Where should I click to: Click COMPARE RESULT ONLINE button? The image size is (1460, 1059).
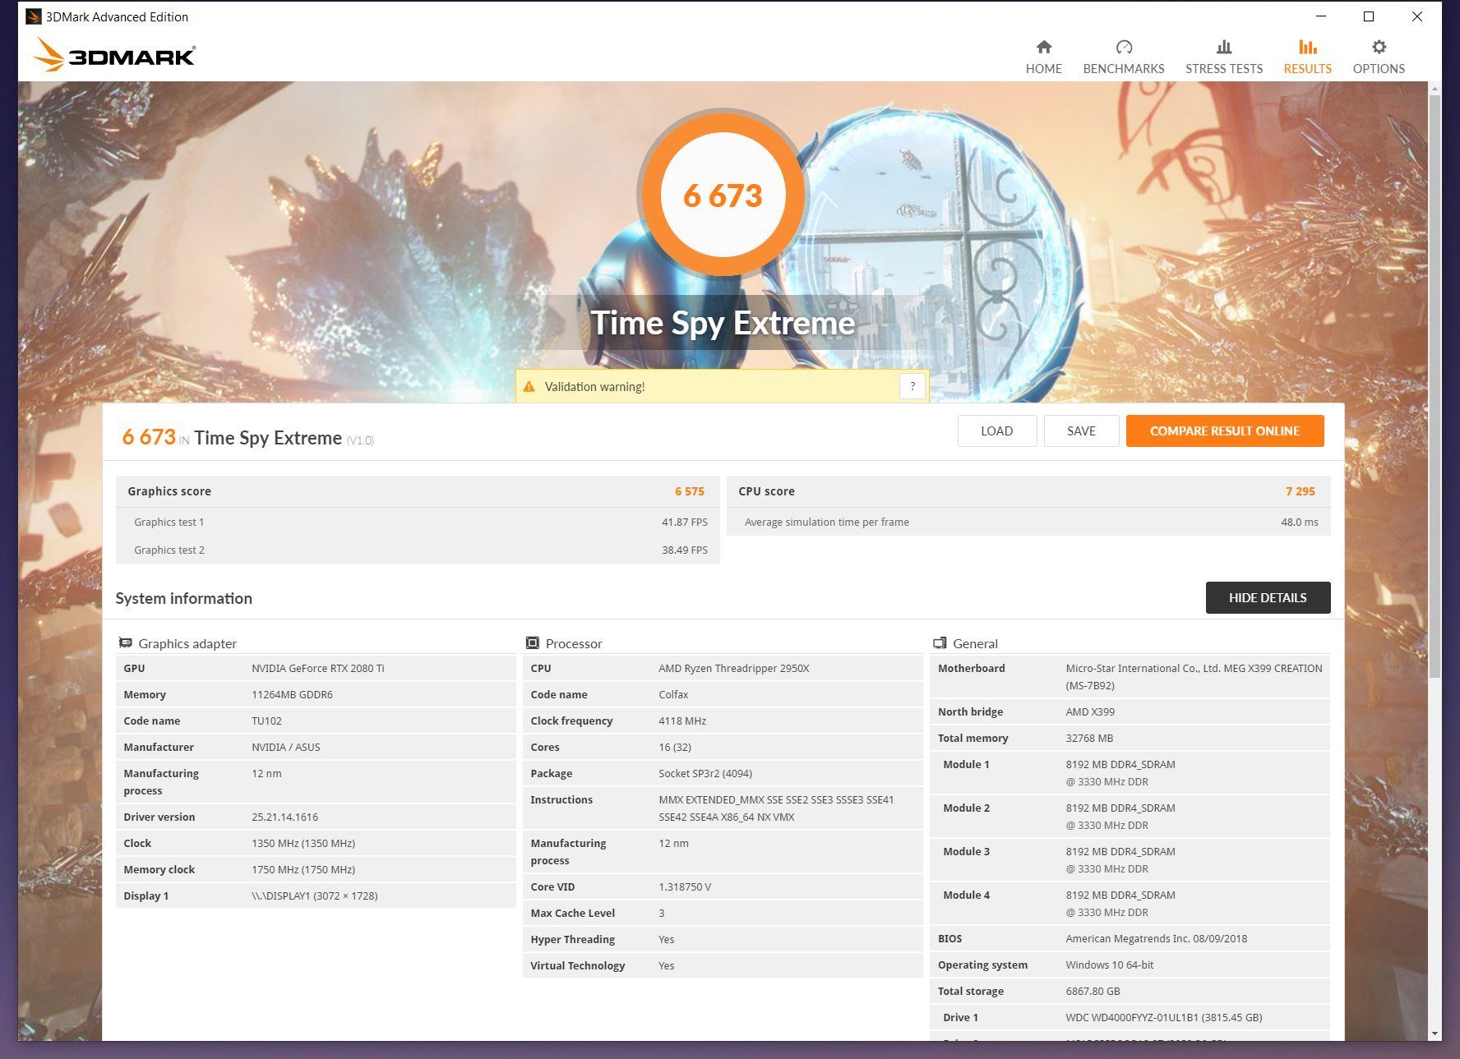point(1225,431)
